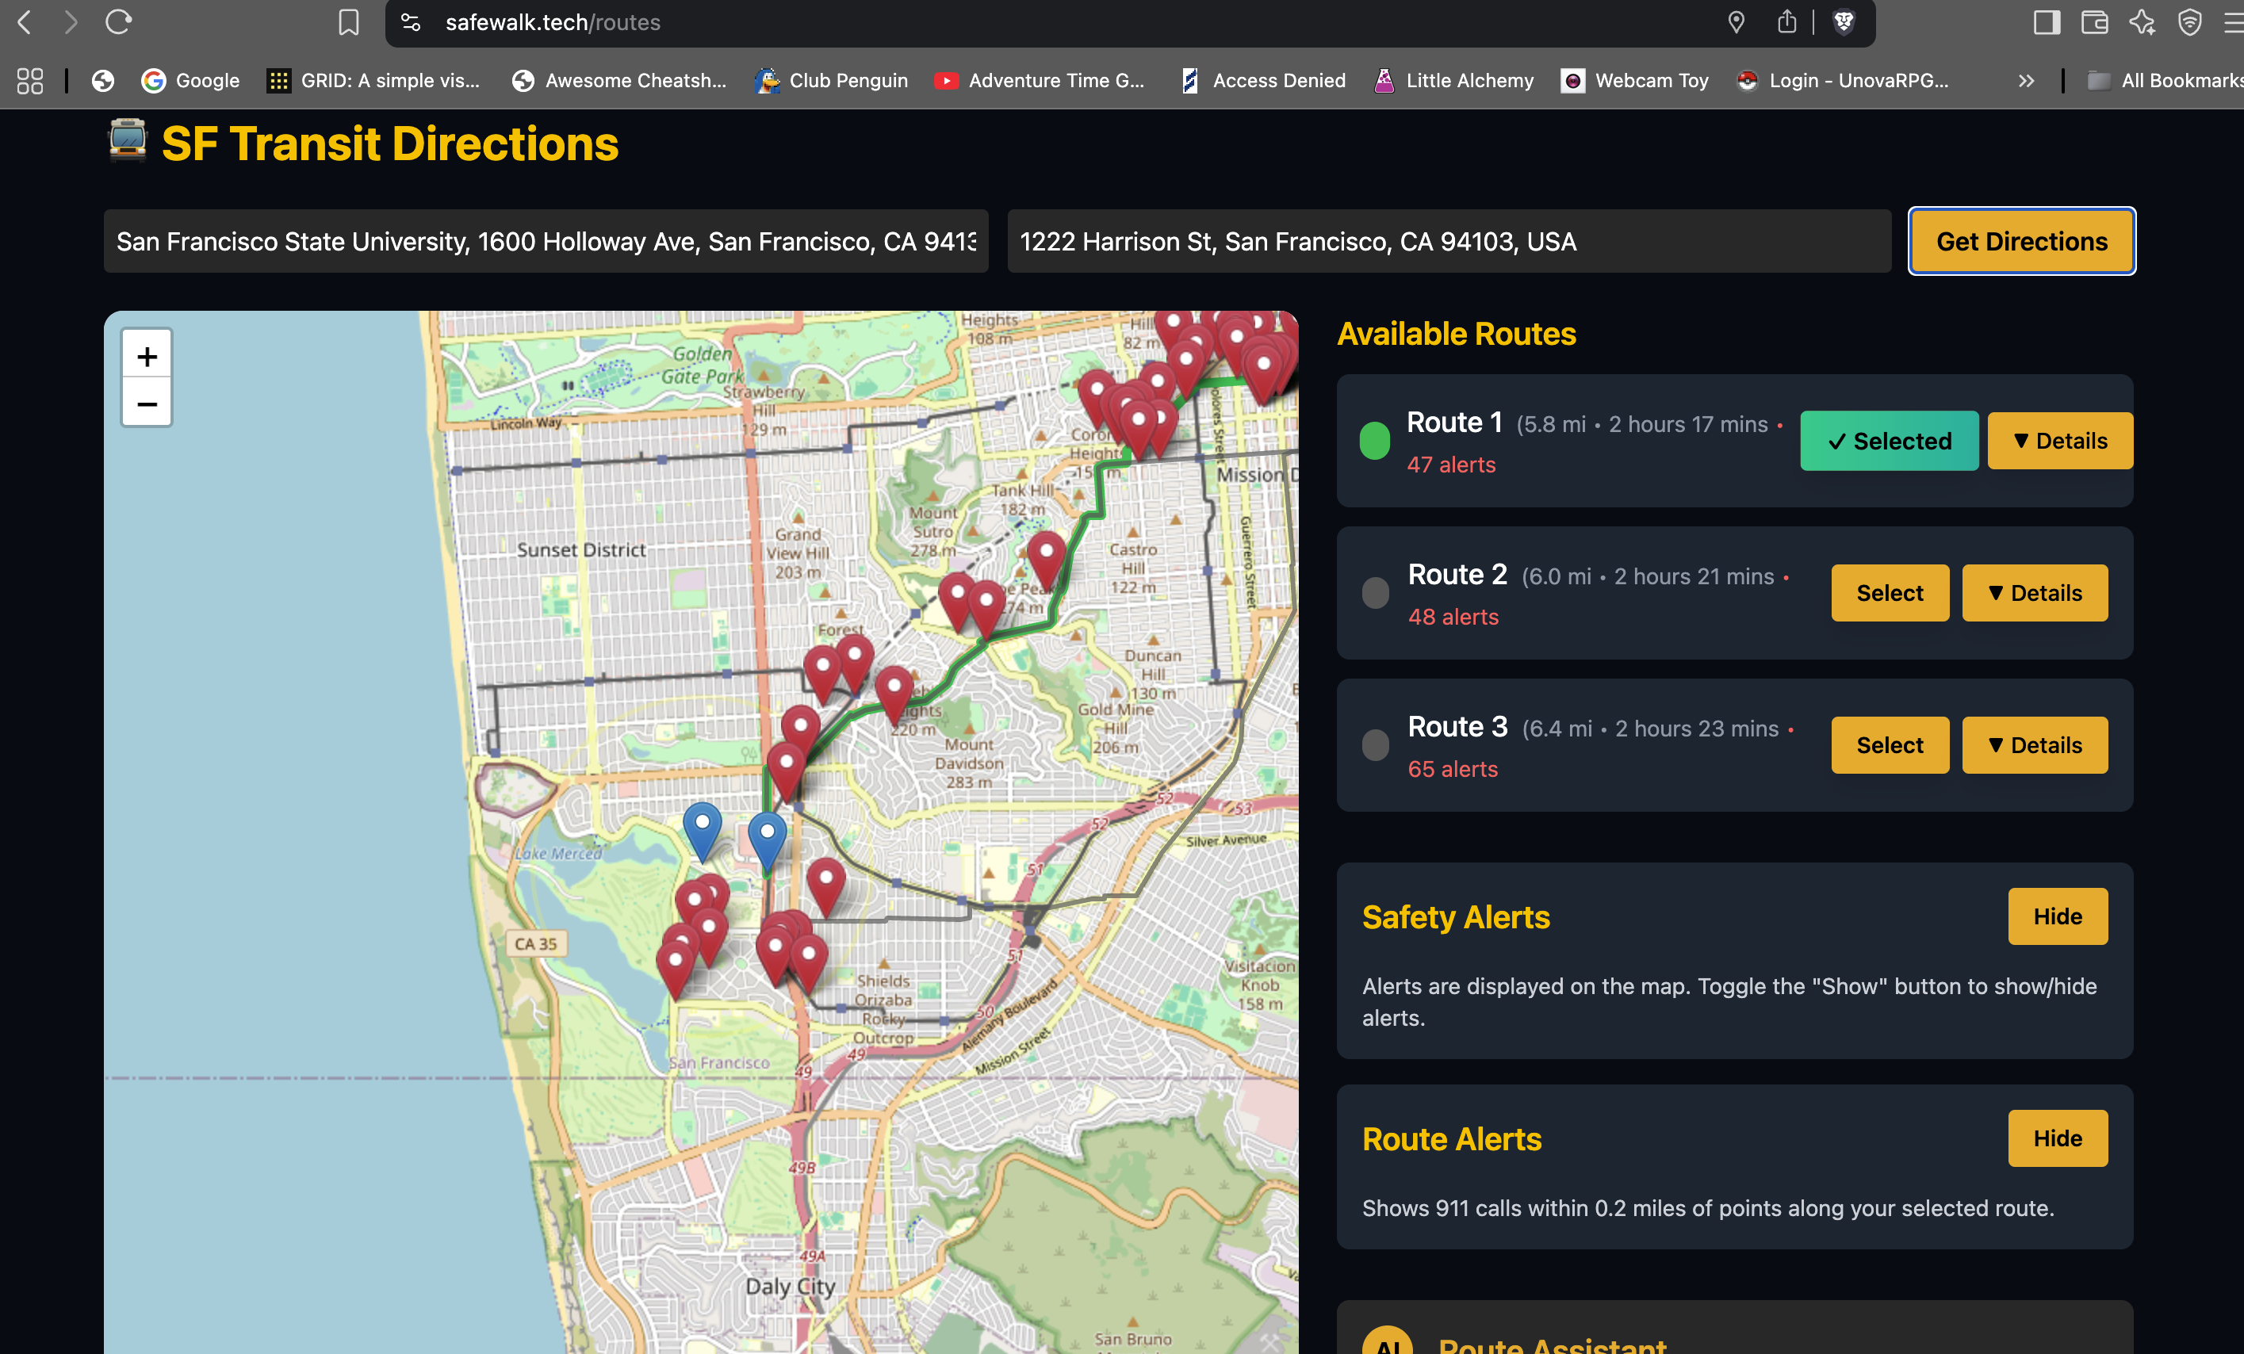Expand Details for Route 2
Viewport: 2244px width, 1354px height.
point(2034,593)
